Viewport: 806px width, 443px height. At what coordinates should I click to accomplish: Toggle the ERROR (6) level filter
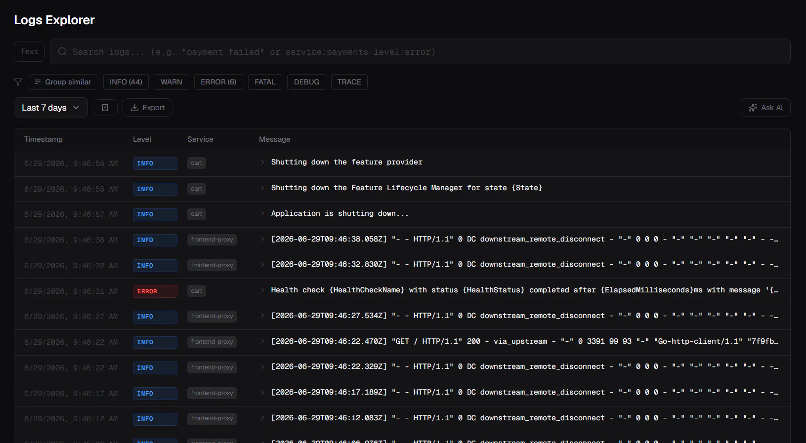[218, 82]
